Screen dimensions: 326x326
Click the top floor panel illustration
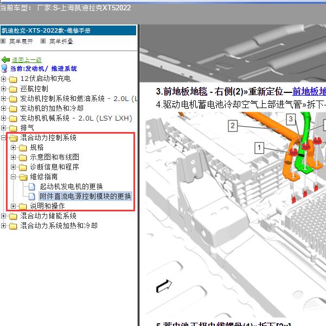[233, 53]
